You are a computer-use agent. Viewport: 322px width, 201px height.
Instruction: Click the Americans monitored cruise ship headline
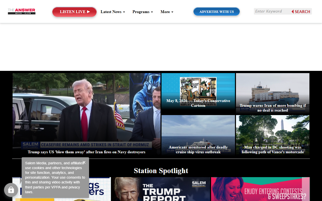pyautogui.click(x=198, y=149)
